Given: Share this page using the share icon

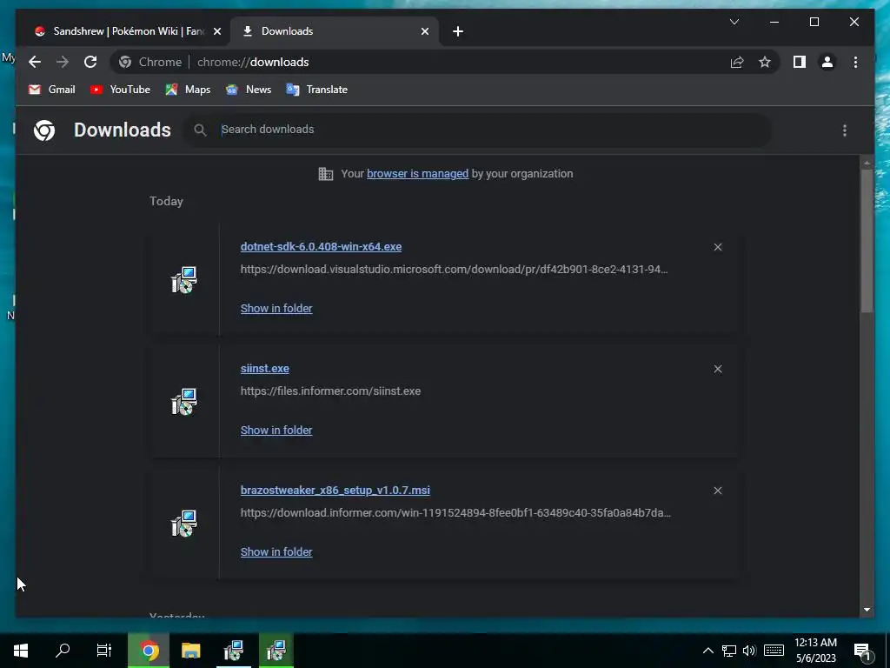Looking at the screenshot, I should coord(737,62).
